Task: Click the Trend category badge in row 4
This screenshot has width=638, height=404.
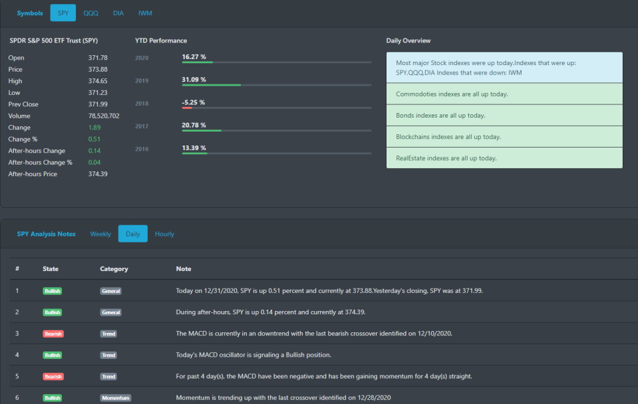Action: [x=108, y=355]
